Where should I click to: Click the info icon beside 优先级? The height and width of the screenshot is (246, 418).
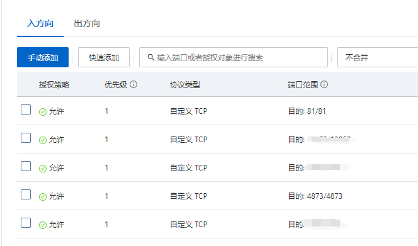133,84
